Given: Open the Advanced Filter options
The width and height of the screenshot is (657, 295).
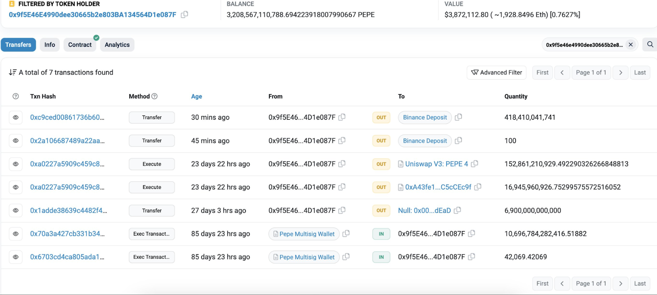Looking at the screenshot, I should coord(497,73).
